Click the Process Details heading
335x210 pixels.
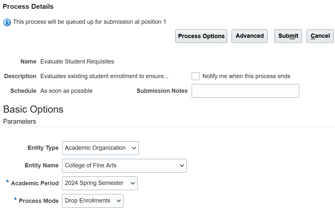(x=28, y=7)
